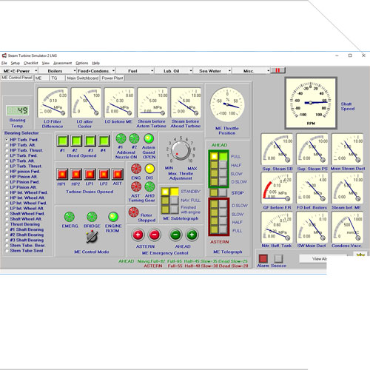Open the Feed+Condens. dropdown
This screenshot has width=370, height=370.
pos(96,71)
